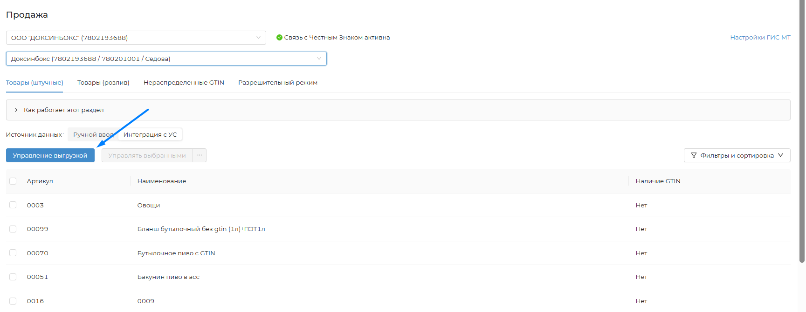Click the three-dots more actions button

coord(200,155)
